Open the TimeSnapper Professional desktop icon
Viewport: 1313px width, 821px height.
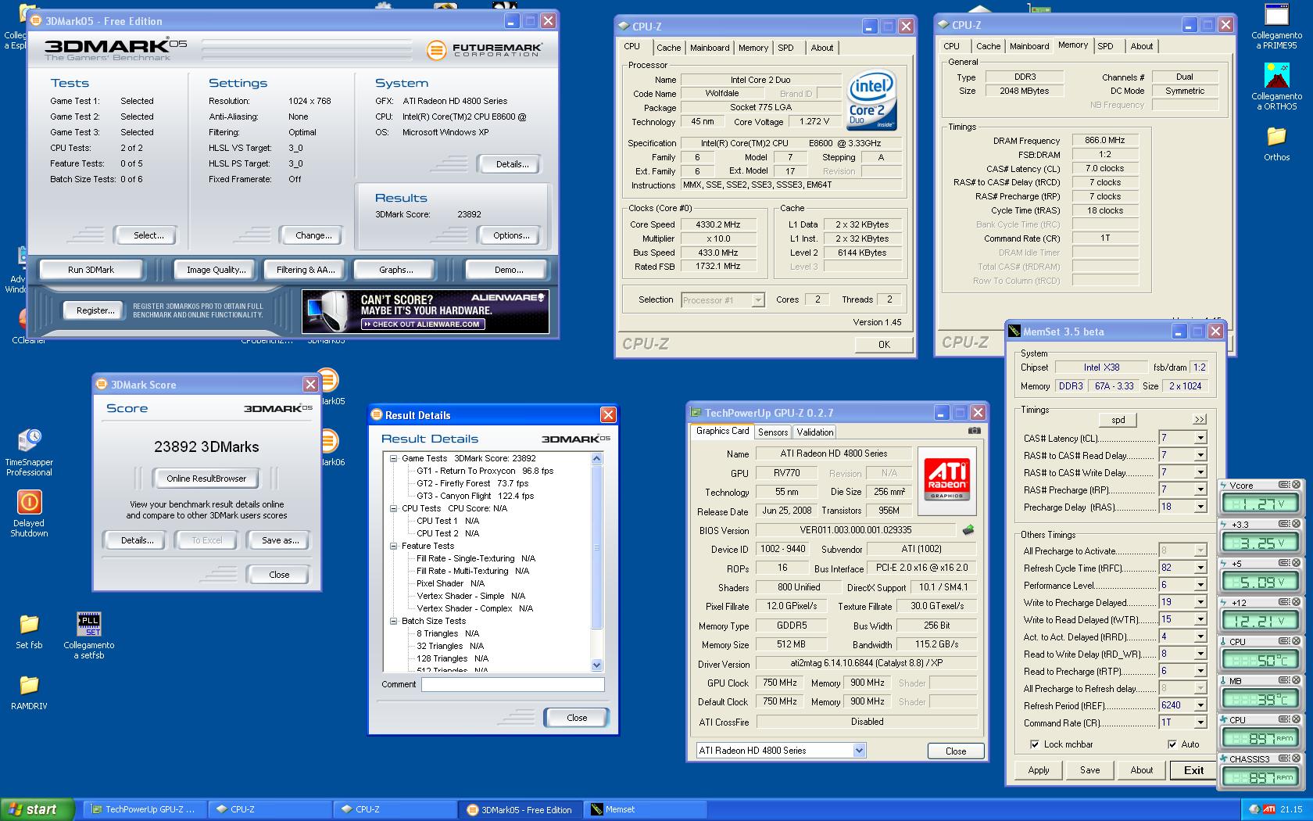tap(29, 440)
